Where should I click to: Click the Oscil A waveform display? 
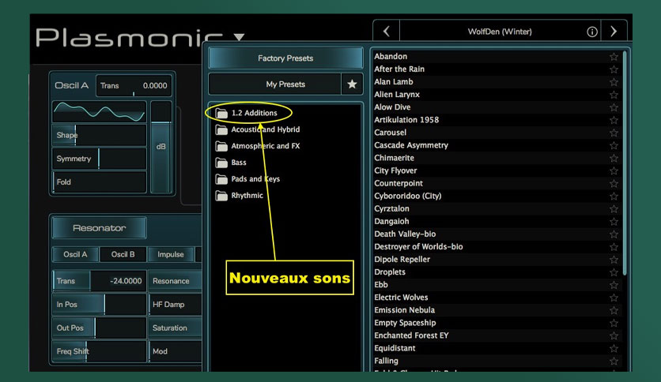[99, 112]
